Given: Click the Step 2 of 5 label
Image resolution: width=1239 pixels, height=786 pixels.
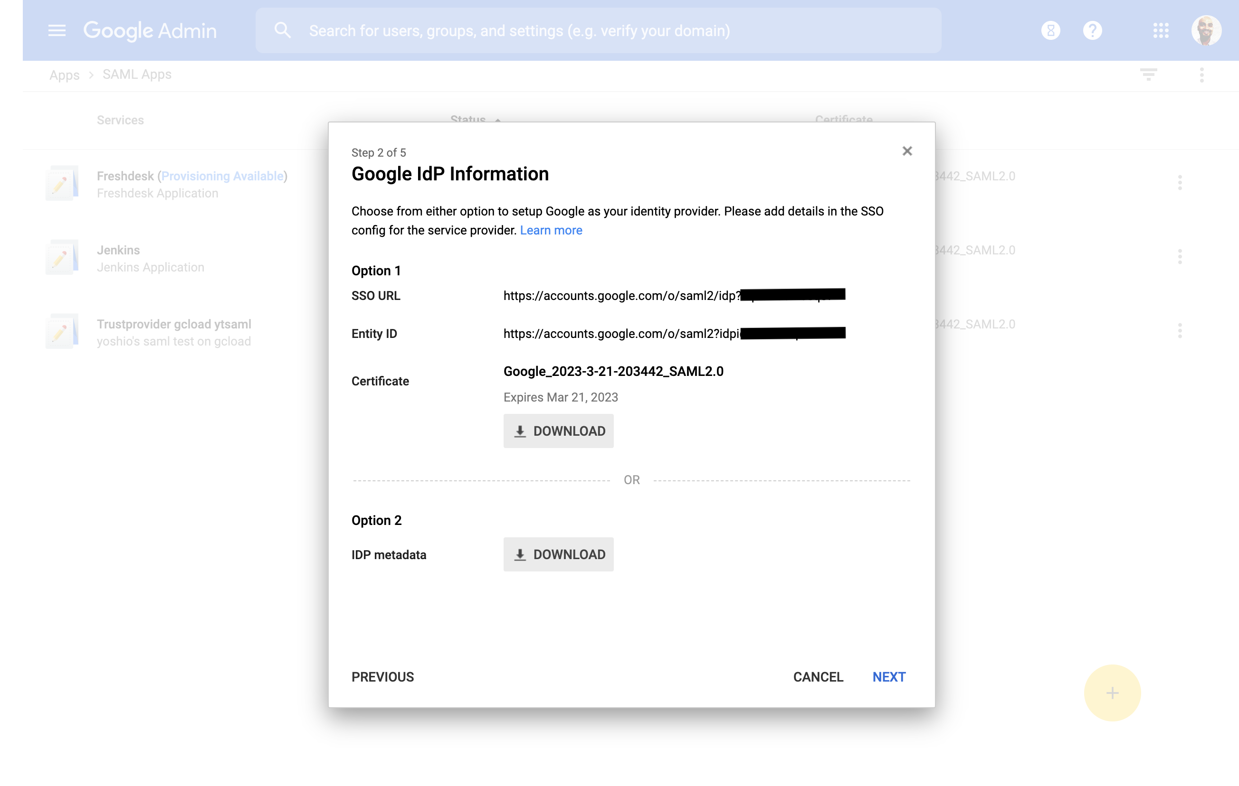Looking at the screenshot, I should click(x=378, y=153).
